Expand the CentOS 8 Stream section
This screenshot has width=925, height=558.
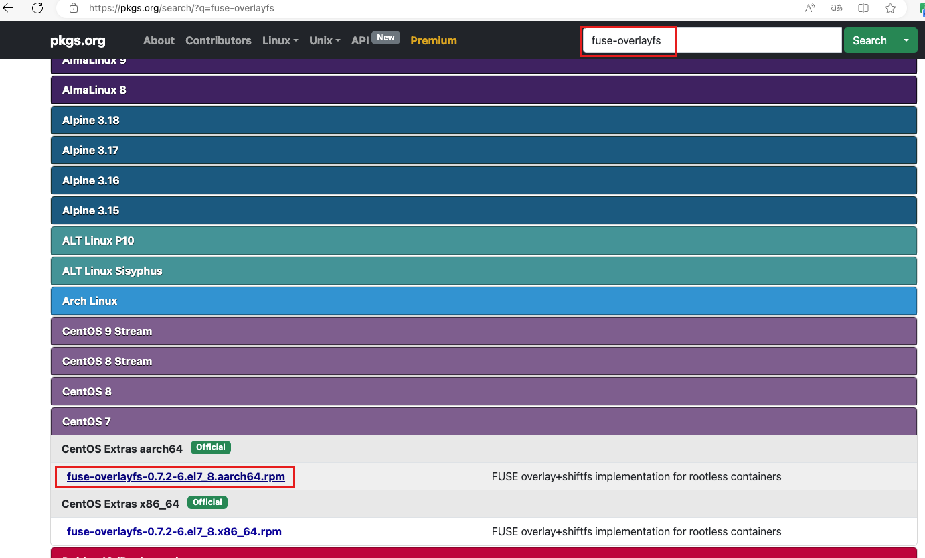click(483, 361)
